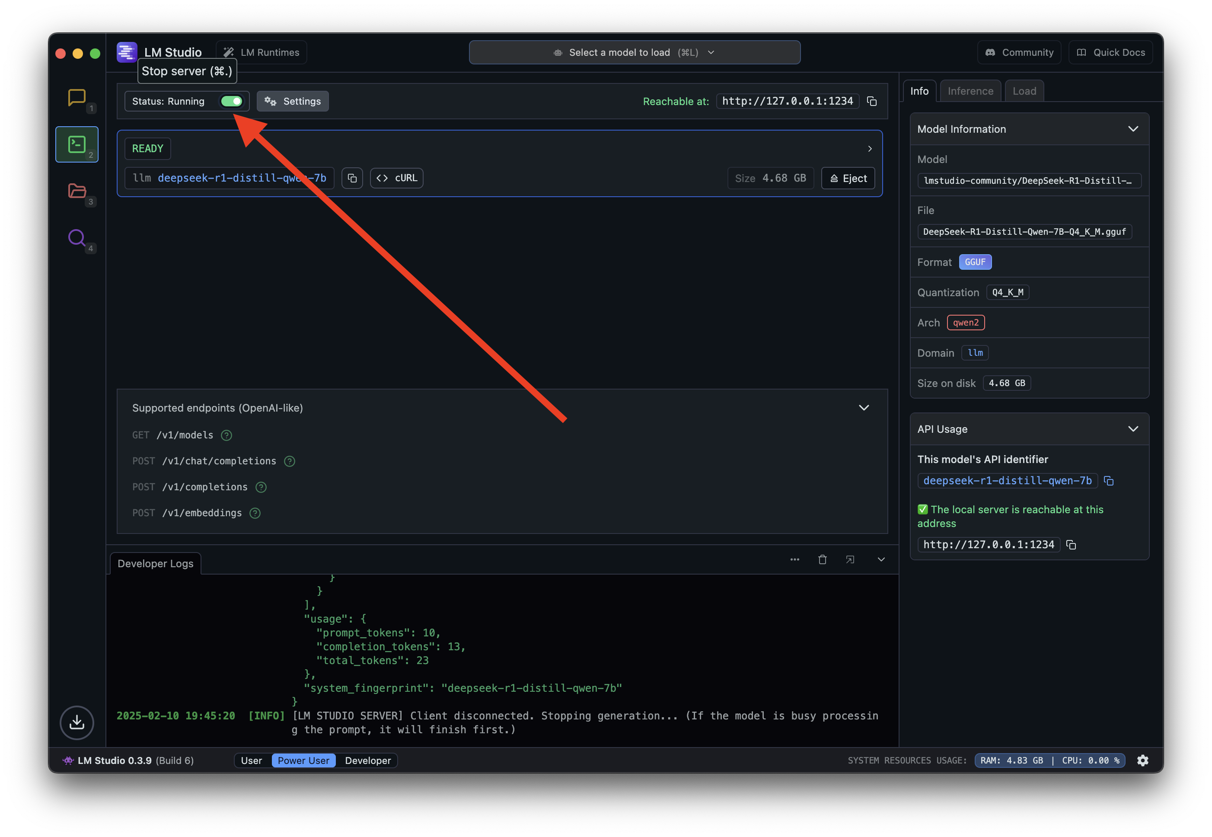Switch to the Inference tab
This screenshot has width=1212, height=837.
[970, 91]
